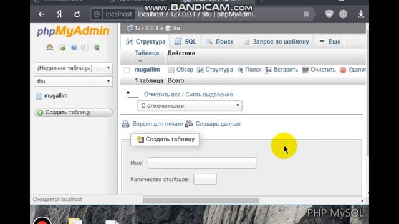399x224 pixels.
Task: Click the Обзор browse icon for mugallim
Action: (x=171, y=70)
